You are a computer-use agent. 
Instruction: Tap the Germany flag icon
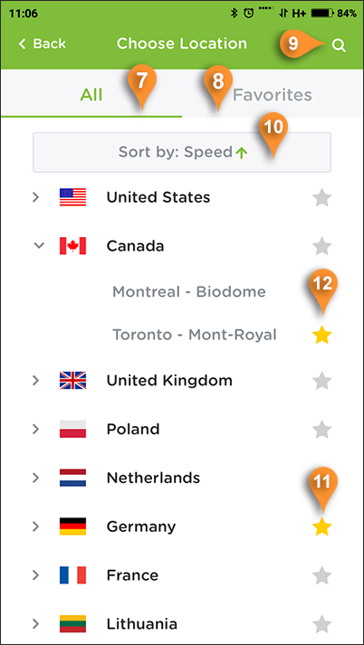(72, 526)
